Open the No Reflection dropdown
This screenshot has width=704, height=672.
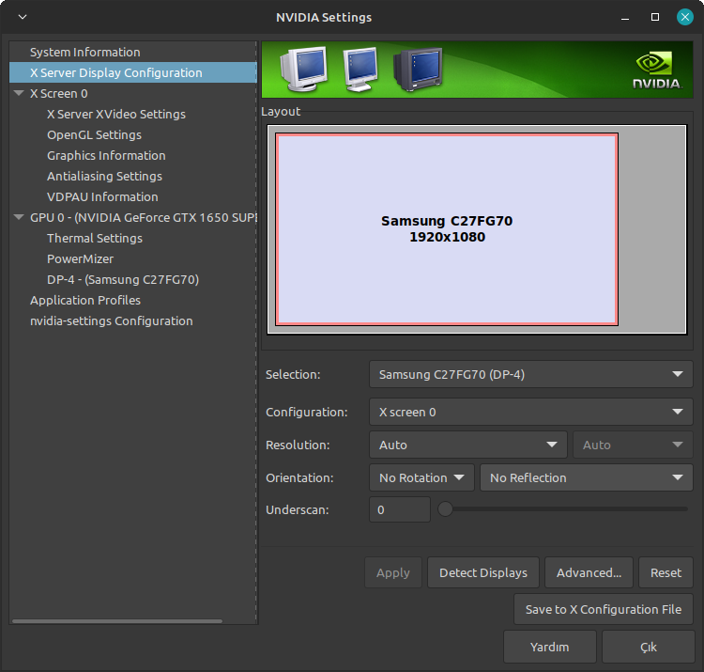tap(586, 477)
